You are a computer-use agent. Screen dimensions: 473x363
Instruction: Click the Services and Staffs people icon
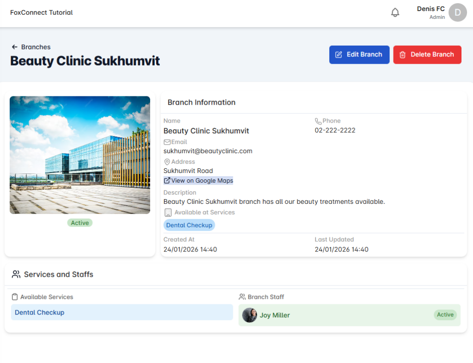16,274
